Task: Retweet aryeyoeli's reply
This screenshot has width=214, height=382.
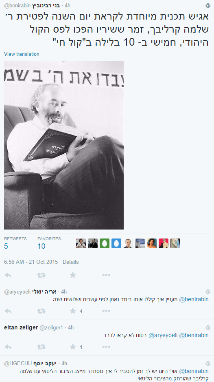Action: click(41, 311)
